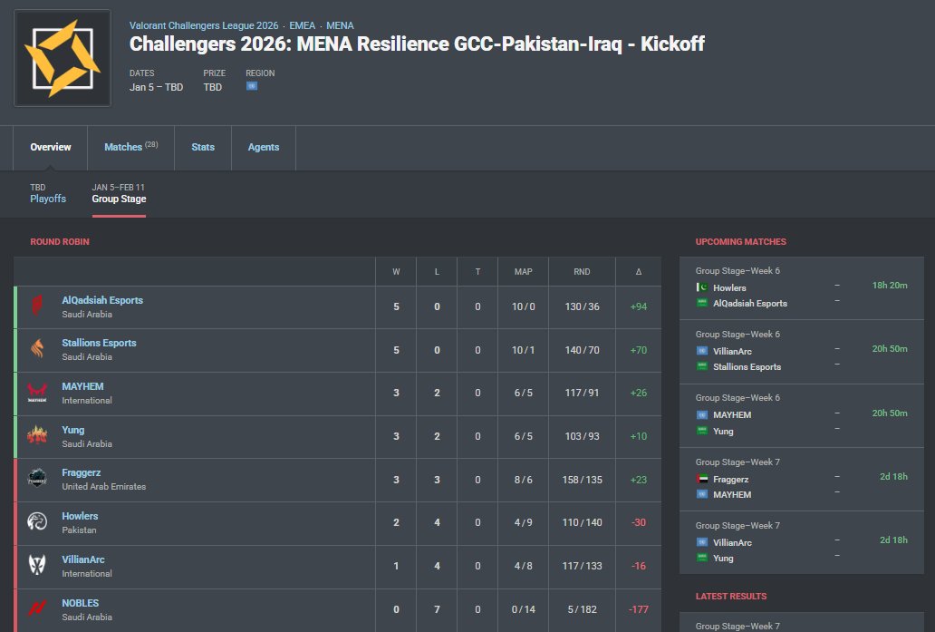Open Howlers vs AlQadsiah Esports upcoming match

coord(802,288)
